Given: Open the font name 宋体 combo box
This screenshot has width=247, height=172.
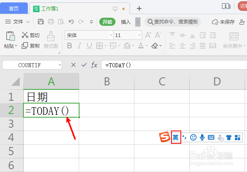Looking at the screenshot, I should 89,35.
